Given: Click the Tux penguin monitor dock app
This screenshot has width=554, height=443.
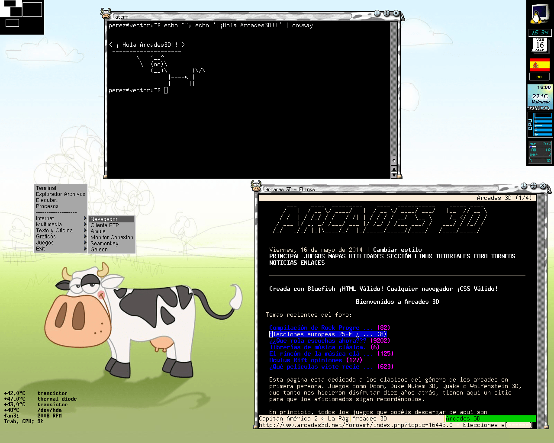Looking at the screenshot, I should 540,15.
